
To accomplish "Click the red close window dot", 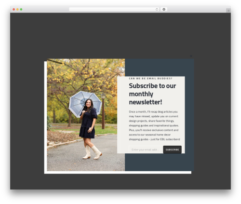I will [14, 9].
